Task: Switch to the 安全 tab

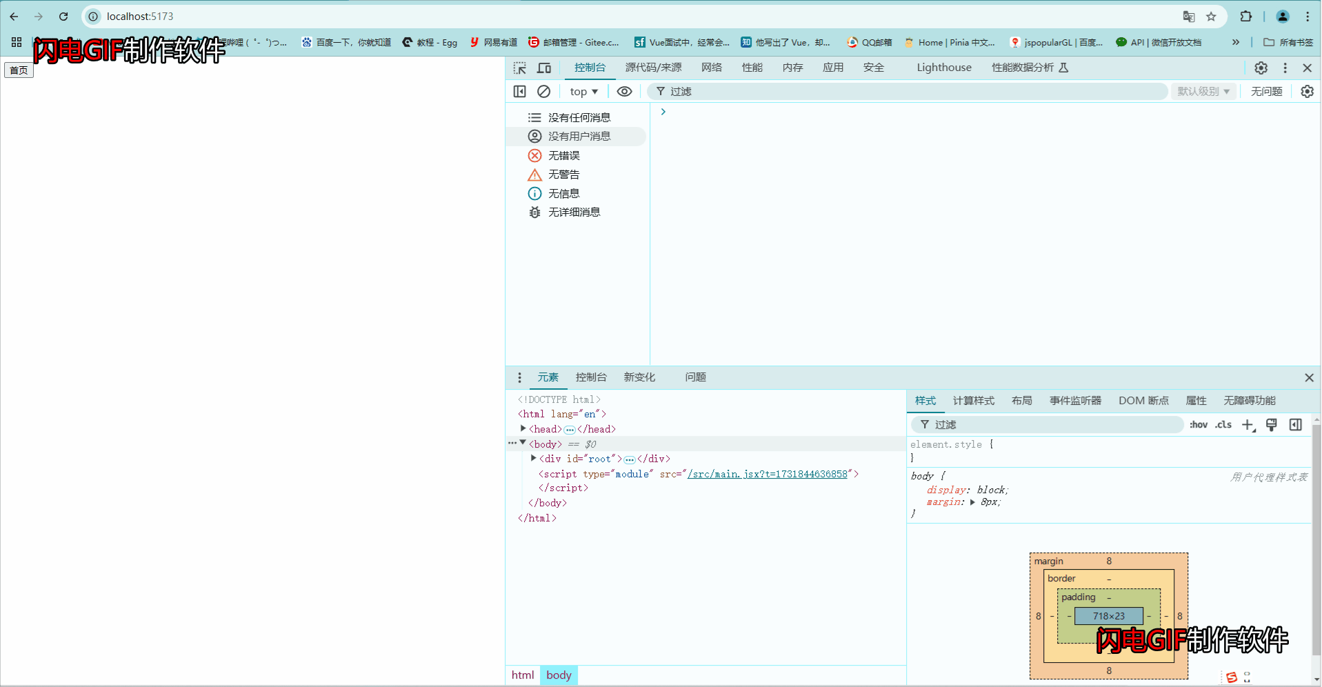Action: [874, 67]
